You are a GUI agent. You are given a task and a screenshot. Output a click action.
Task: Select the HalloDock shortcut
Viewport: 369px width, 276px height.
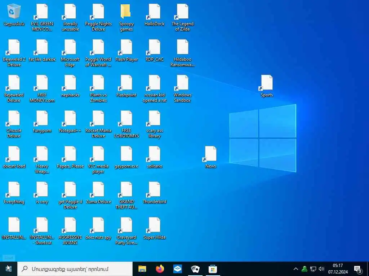click(154, 15)
